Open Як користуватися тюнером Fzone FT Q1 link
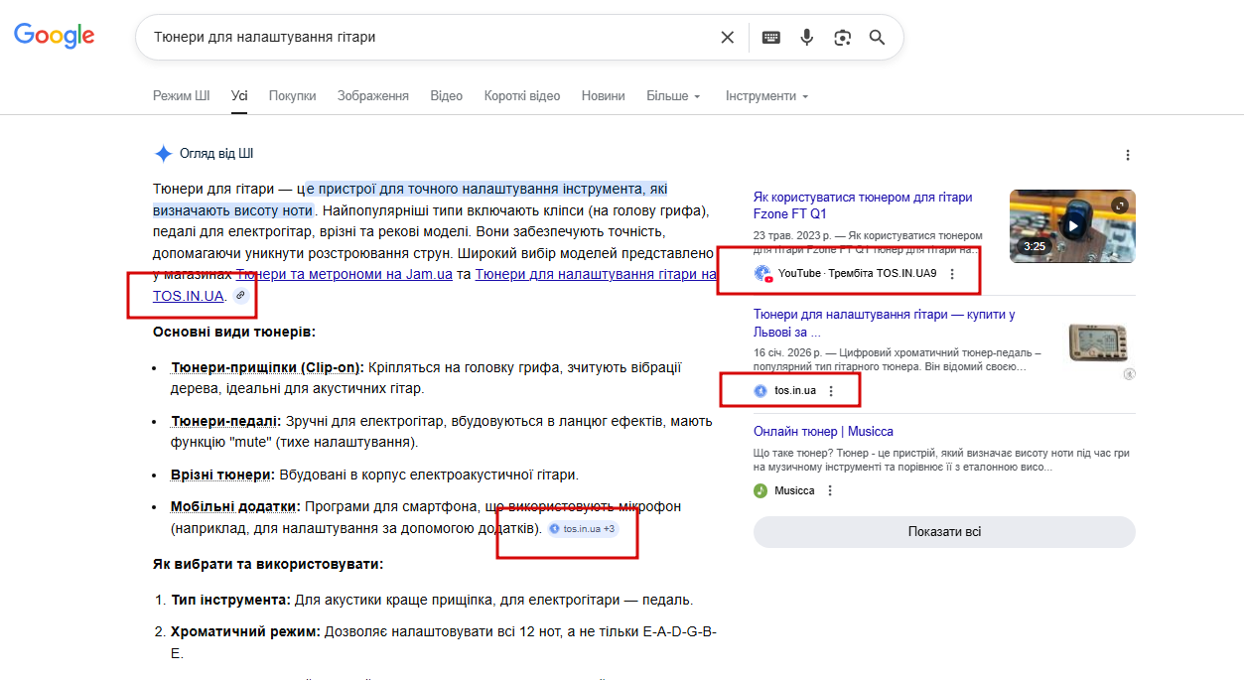The width and height of the screenshot is (1244, 680). [x=863, y=205]
